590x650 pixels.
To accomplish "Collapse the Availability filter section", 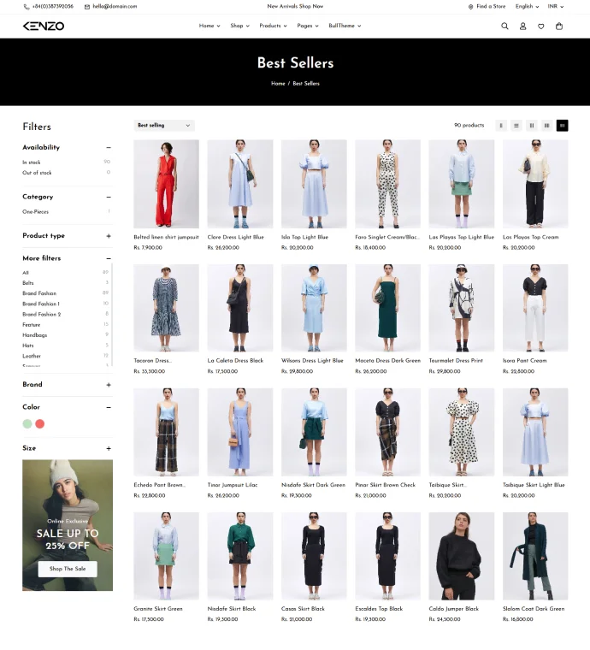I will tap(109, 147).
